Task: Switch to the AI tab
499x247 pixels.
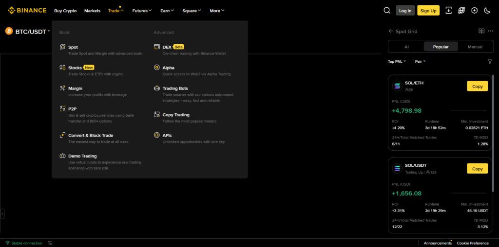Action: [406, 47]
